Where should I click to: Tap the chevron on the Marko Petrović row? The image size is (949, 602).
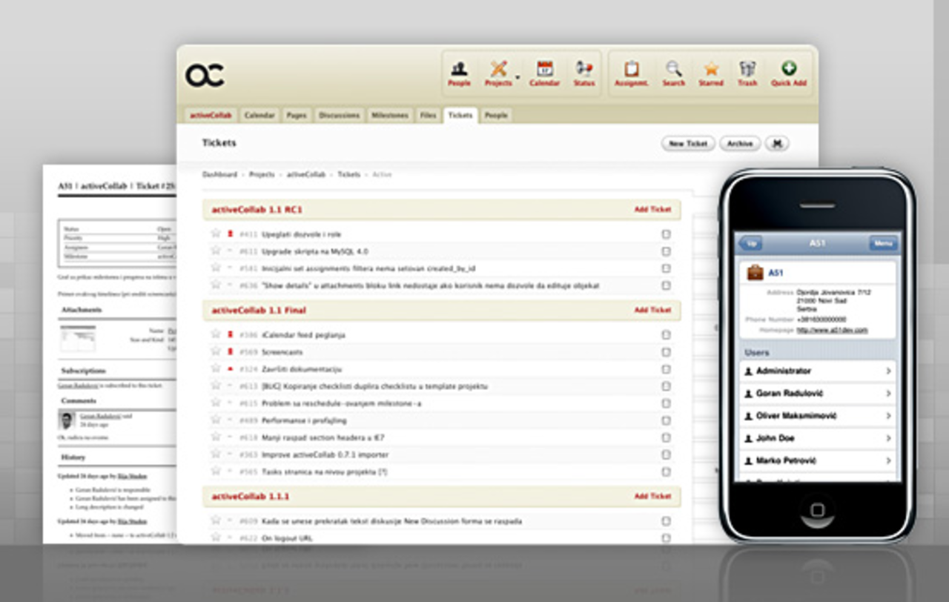point(888,460)
